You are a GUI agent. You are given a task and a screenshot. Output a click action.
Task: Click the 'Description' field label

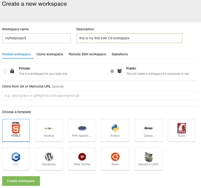point(85,29)
